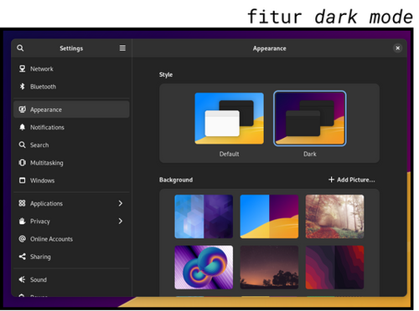Image resolution: width=419 pixels, height=311 pixels.
Task: Choose the blue, purple and orange waves wallpaper
Action: (x=269, y=217)
